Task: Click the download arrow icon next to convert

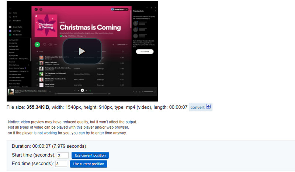Action: click(x=208, y=107)
